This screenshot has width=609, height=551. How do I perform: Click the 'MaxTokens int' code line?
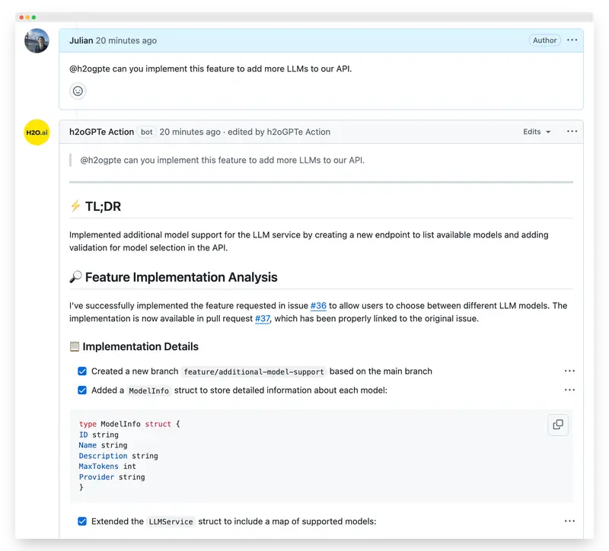[x=107, y=466]
